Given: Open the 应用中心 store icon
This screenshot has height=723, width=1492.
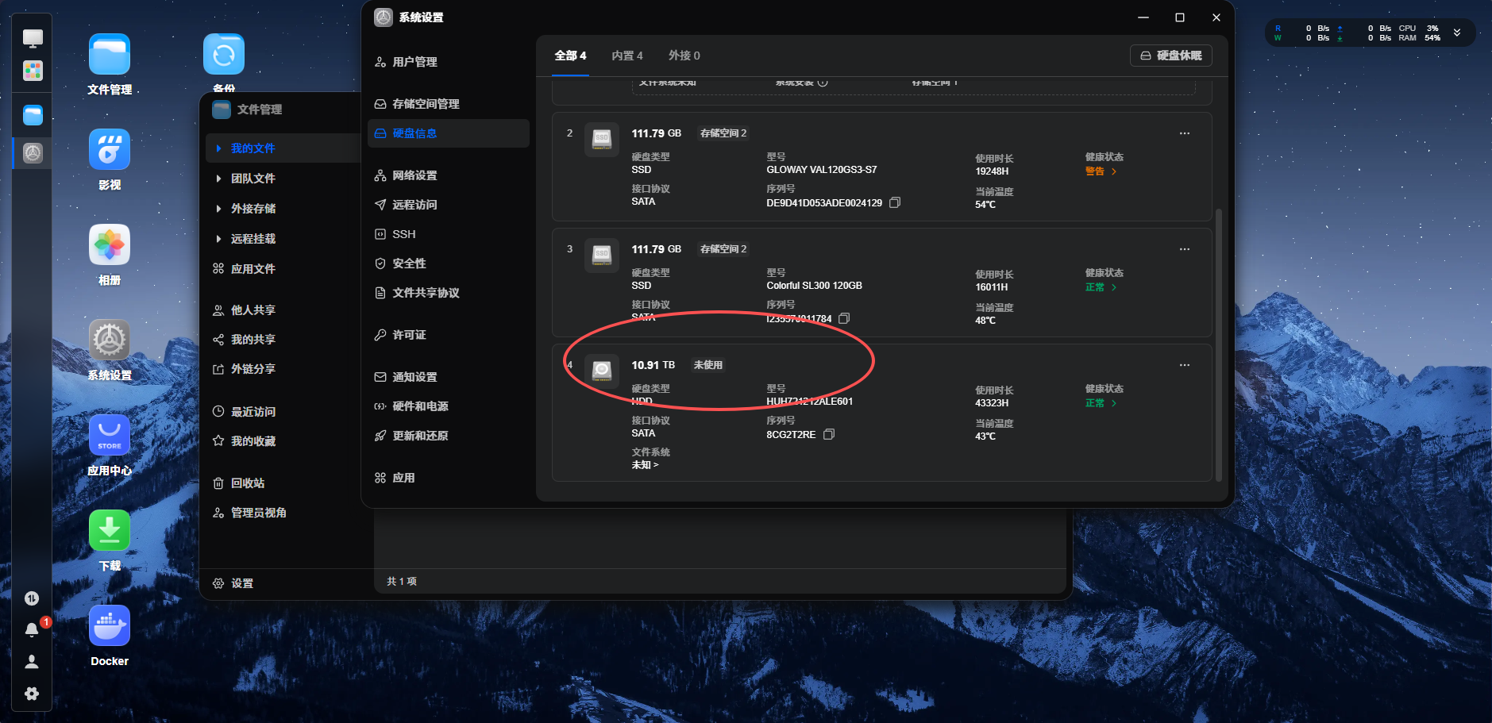Looking at the screenshot, I should point(110,436).
